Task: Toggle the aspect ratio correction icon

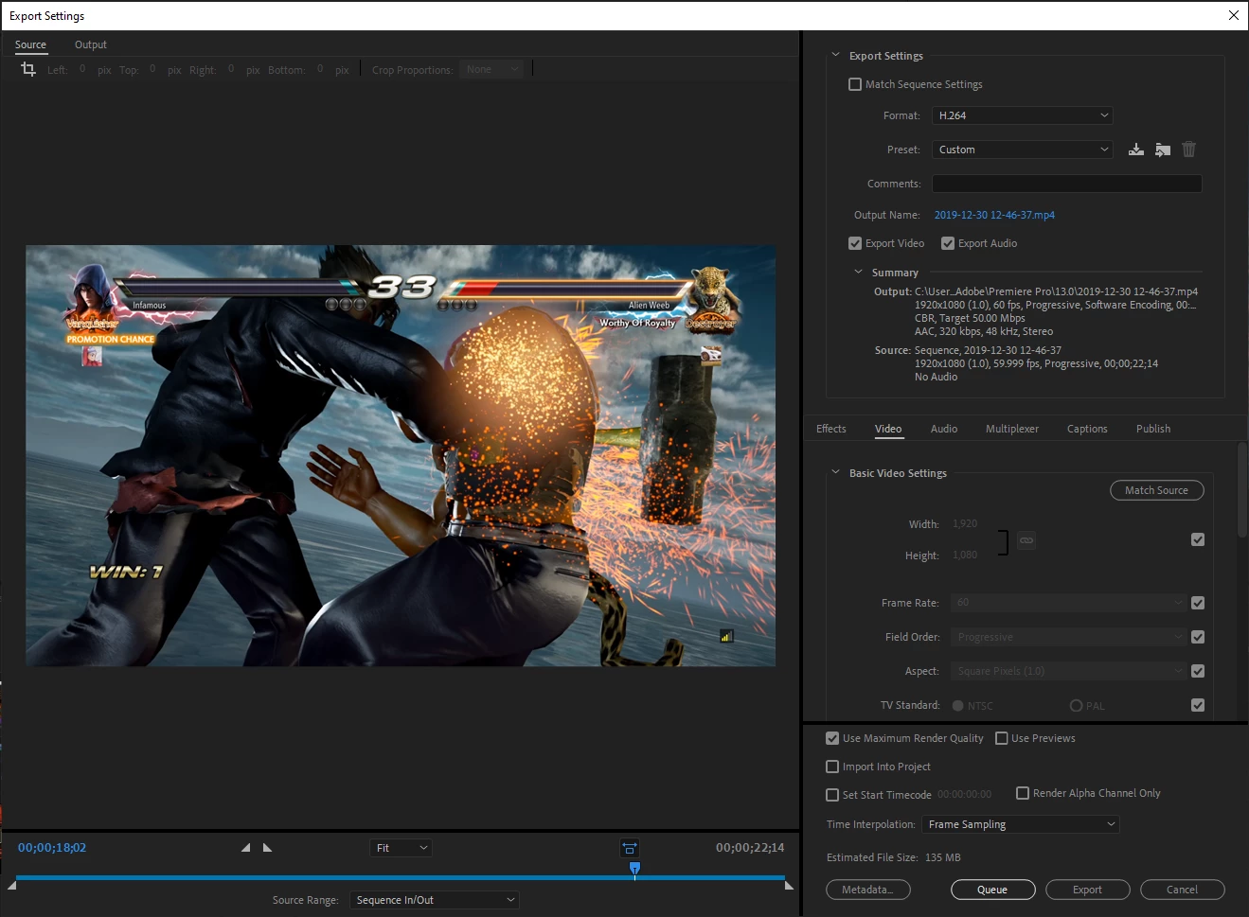Action: pyautogui.click(x=630, y=848)
